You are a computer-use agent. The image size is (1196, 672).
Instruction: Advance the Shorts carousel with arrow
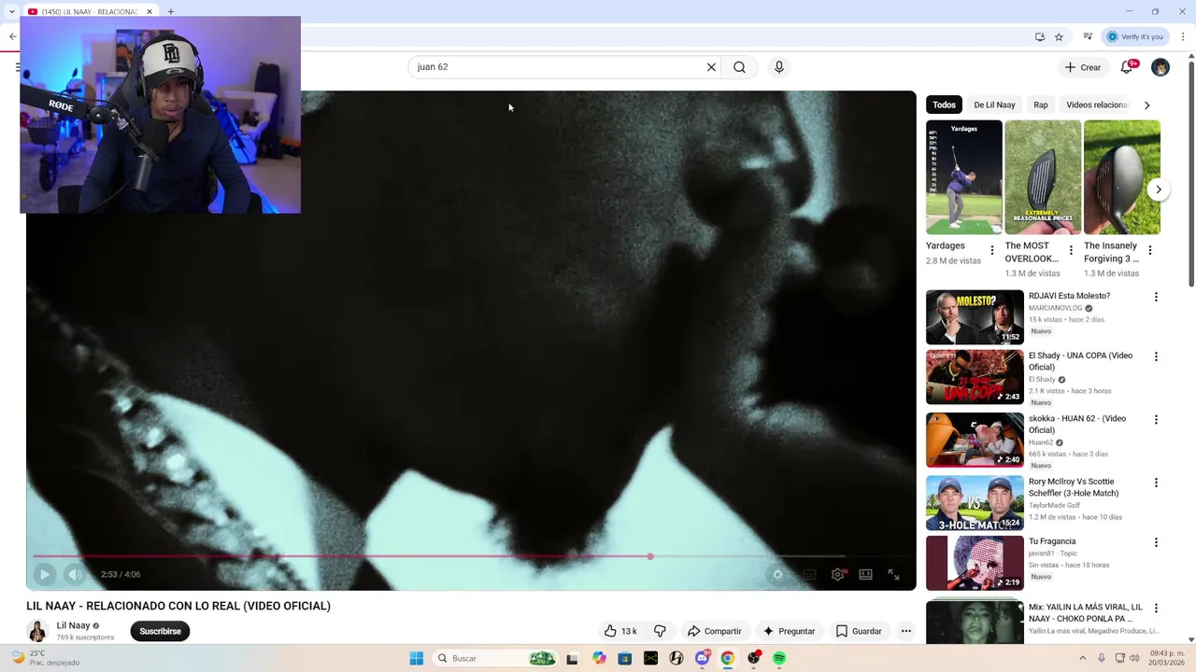[1159, 189]
